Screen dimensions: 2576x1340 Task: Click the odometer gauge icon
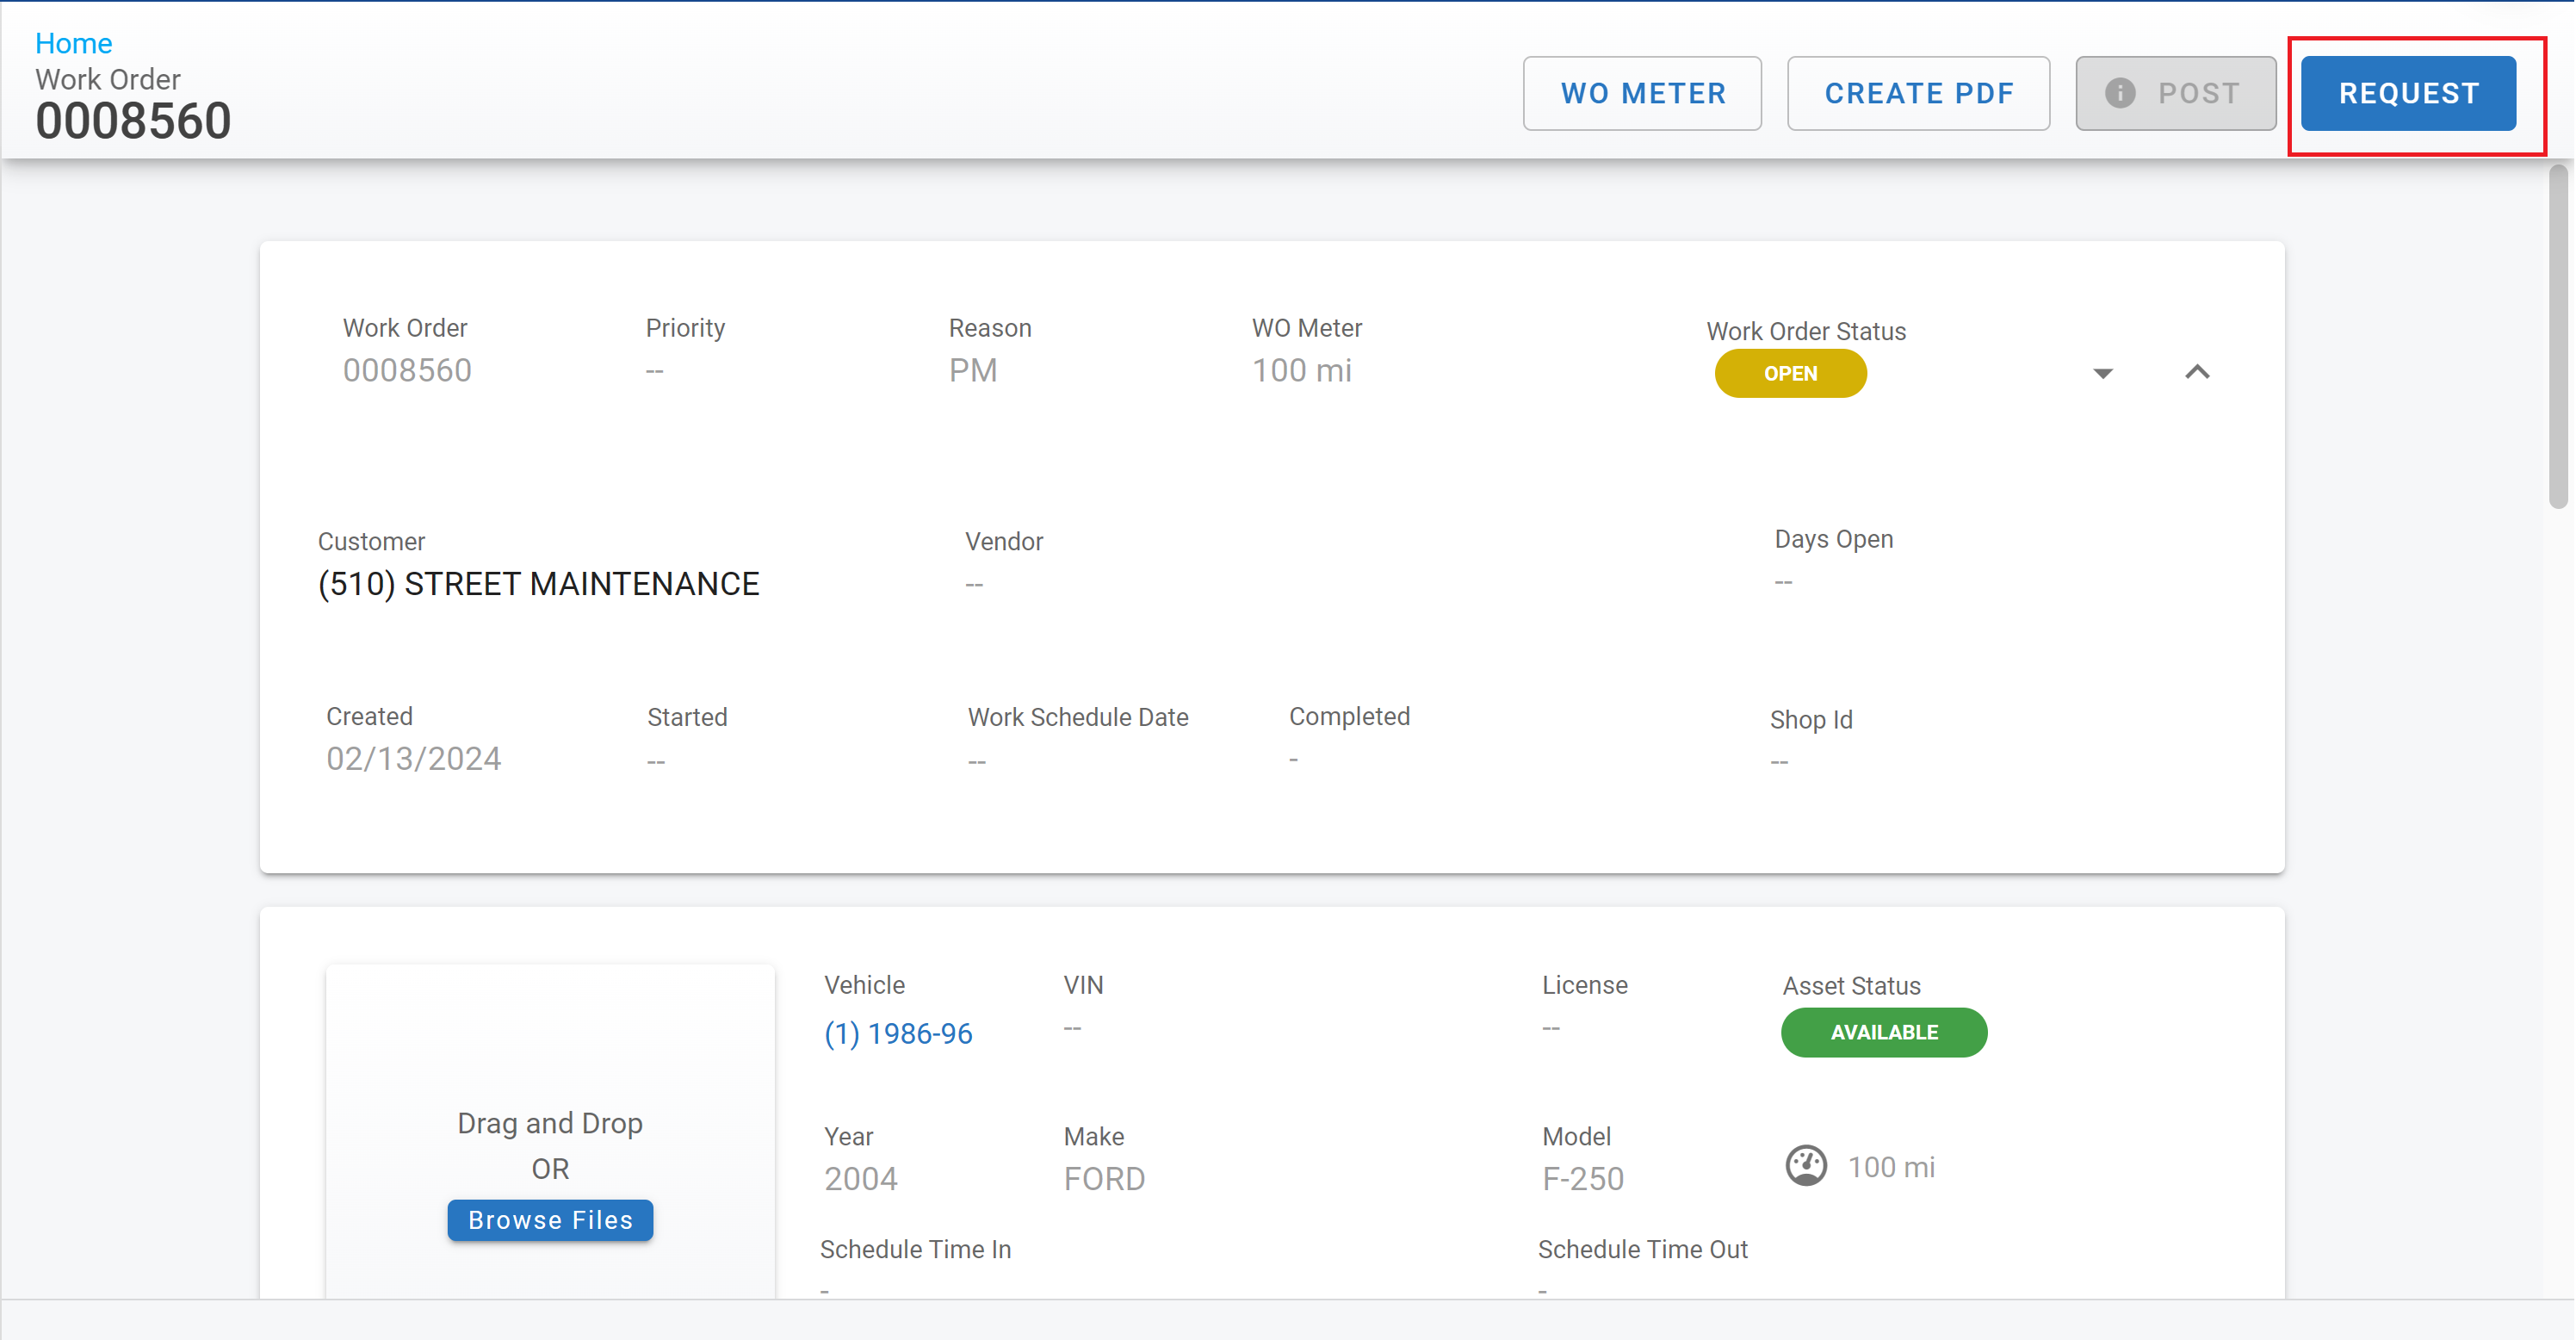(x=1806, y=1166)
